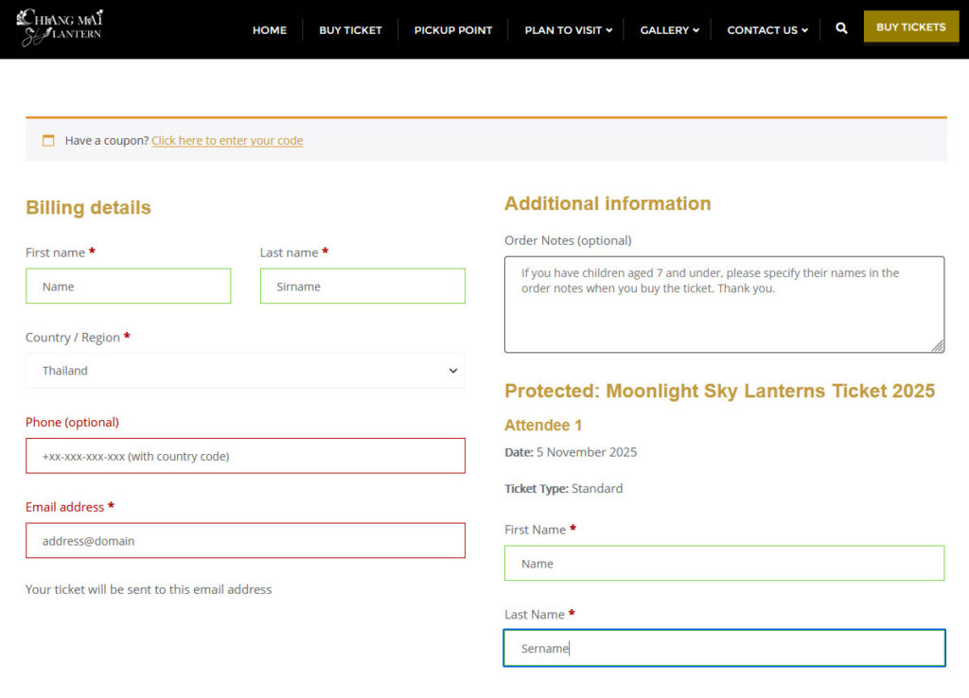Focus Attendee 1 Last Name field
The width and height of the screenshot is (969, 698).
pyautogui.click(x=724, y=648)
